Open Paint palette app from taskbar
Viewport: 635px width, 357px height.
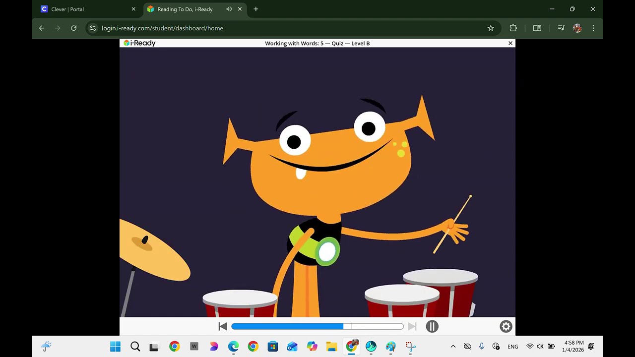390,347
